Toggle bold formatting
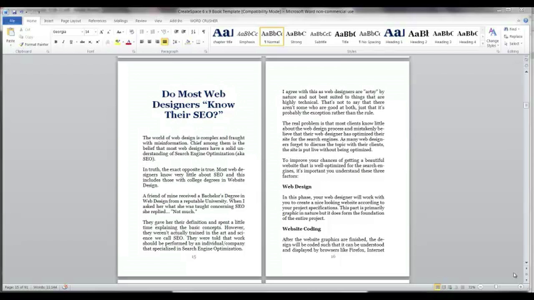This screenshot has width=534, height=300. (x=56, y=42)
